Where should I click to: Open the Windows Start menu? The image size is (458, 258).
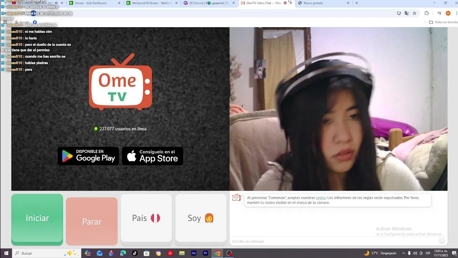[6, 253]
